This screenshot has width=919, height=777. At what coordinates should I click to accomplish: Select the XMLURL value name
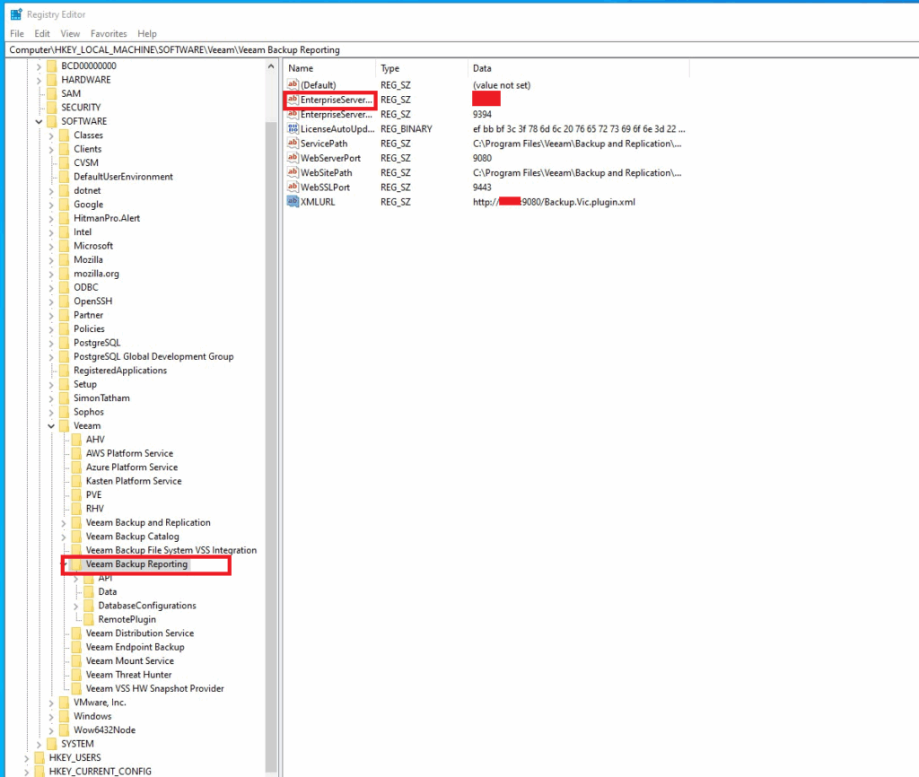coord(318,202)
